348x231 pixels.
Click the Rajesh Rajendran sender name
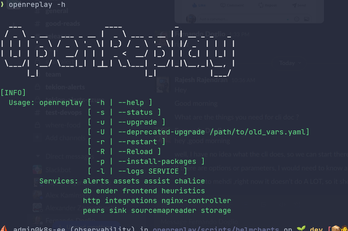[x=201, y=80]
